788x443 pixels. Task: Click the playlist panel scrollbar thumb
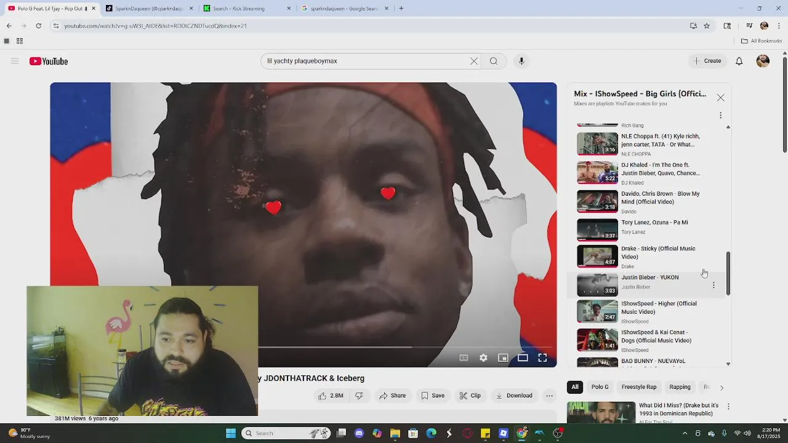point(728,273)
